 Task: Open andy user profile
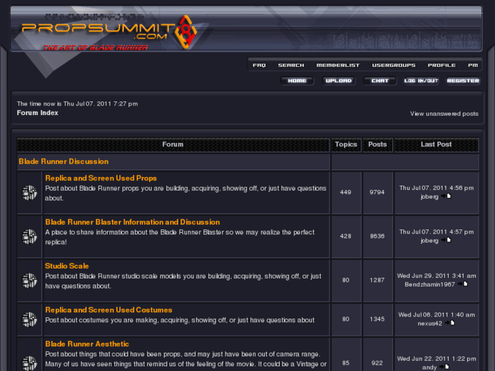coord(430,367)
